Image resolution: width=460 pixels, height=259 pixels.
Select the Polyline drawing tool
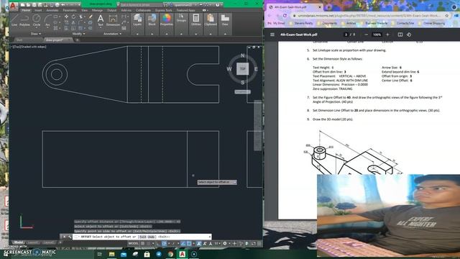tap(24, 20)
